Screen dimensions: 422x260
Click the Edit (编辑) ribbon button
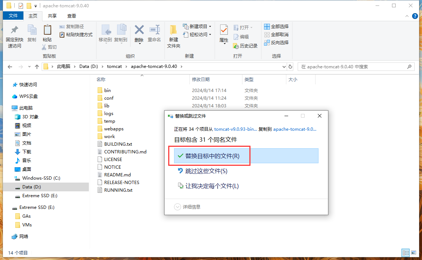(241, 37)
